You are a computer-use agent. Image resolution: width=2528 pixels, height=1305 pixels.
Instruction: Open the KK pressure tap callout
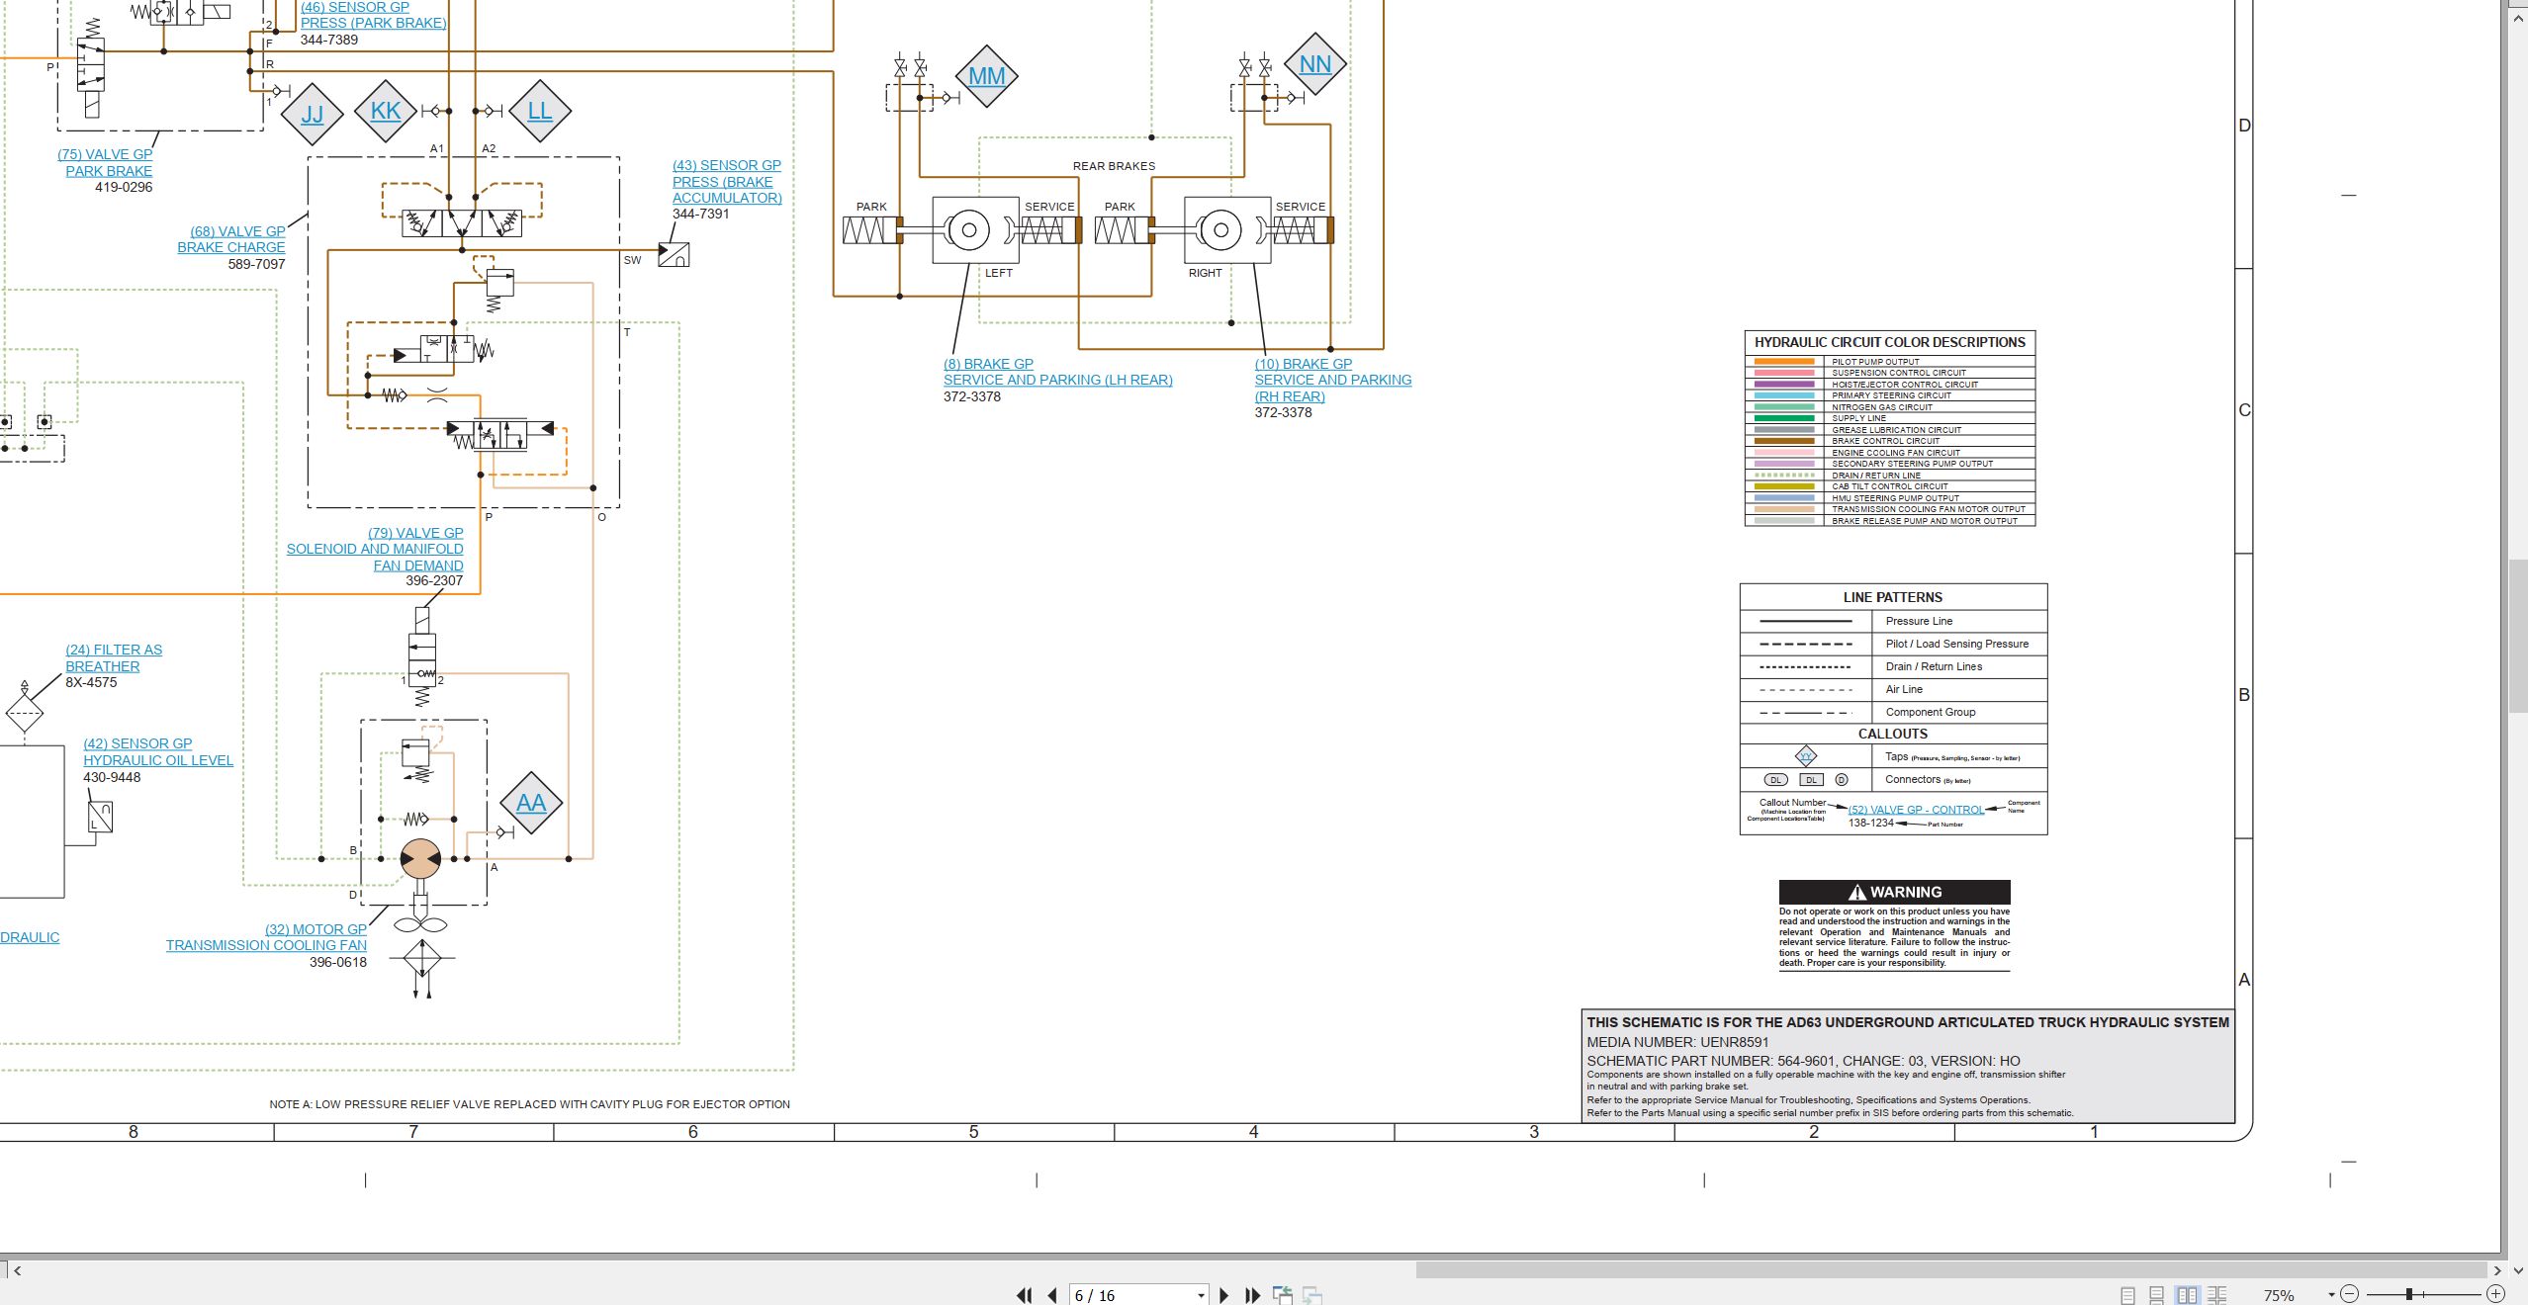[x=386, y=111]
